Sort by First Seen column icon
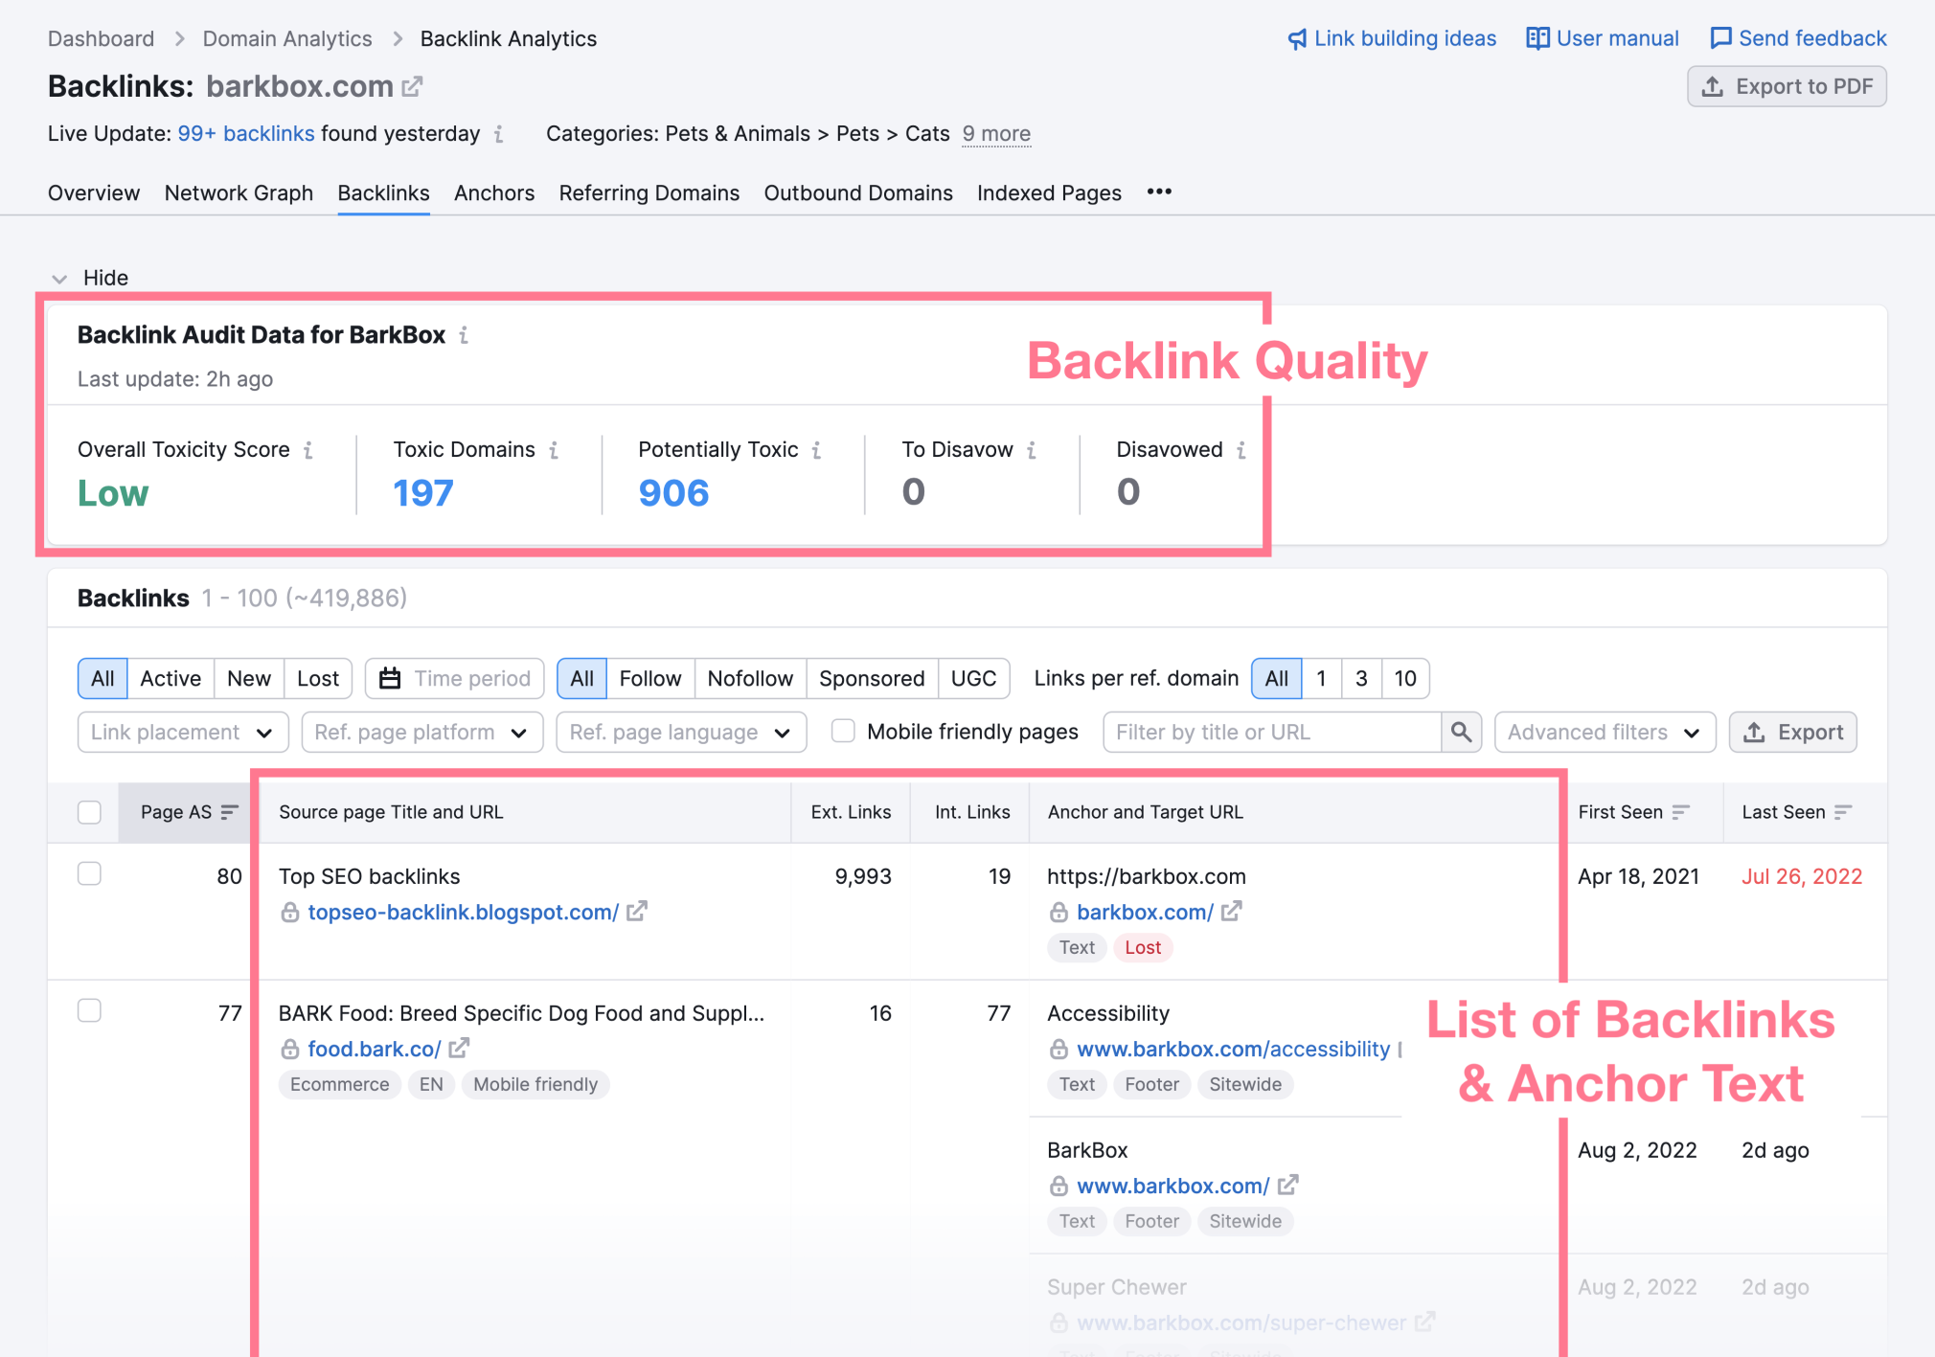This screenshot has height=1357, width=1935. 1681,812
